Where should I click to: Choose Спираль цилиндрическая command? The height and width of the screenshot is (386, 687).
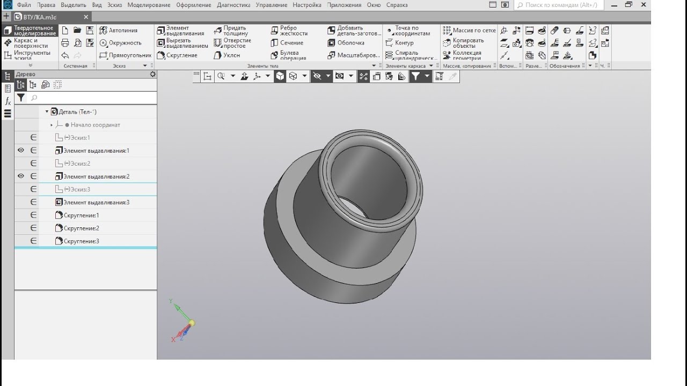point(411,55)
